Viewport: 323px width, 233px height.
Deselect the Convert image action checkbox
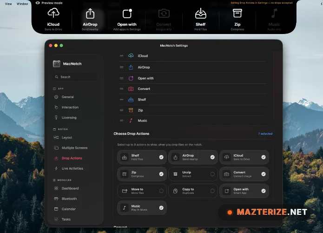(264, 174)
